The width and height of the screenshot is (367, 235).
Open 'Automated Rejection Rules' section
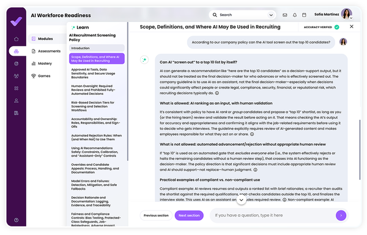click(x=97, y=137)
